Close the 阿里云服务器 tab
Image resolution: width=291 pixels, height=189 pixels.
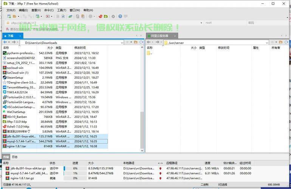click(175, 36)
